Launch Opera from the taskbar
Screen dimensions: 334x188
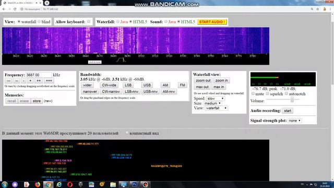pos(70,184)
